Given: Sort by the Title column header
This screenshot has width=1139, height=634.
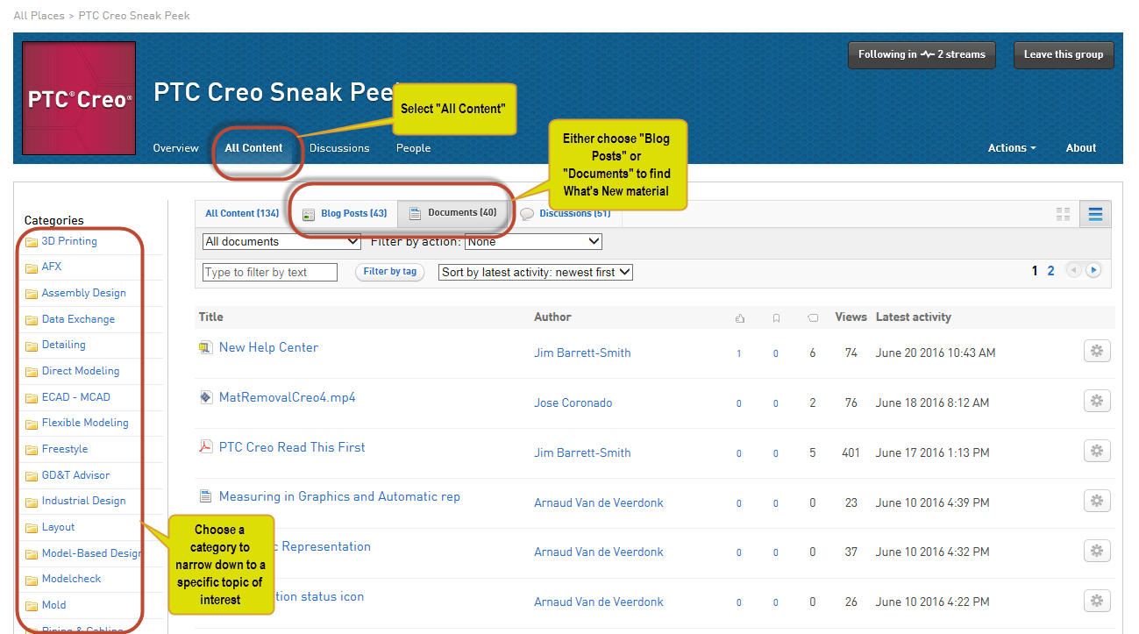Looking at the screenshot, I should click(211, 317).
